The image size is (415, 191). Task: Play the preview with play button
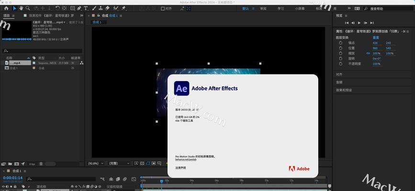pos(359,23)
